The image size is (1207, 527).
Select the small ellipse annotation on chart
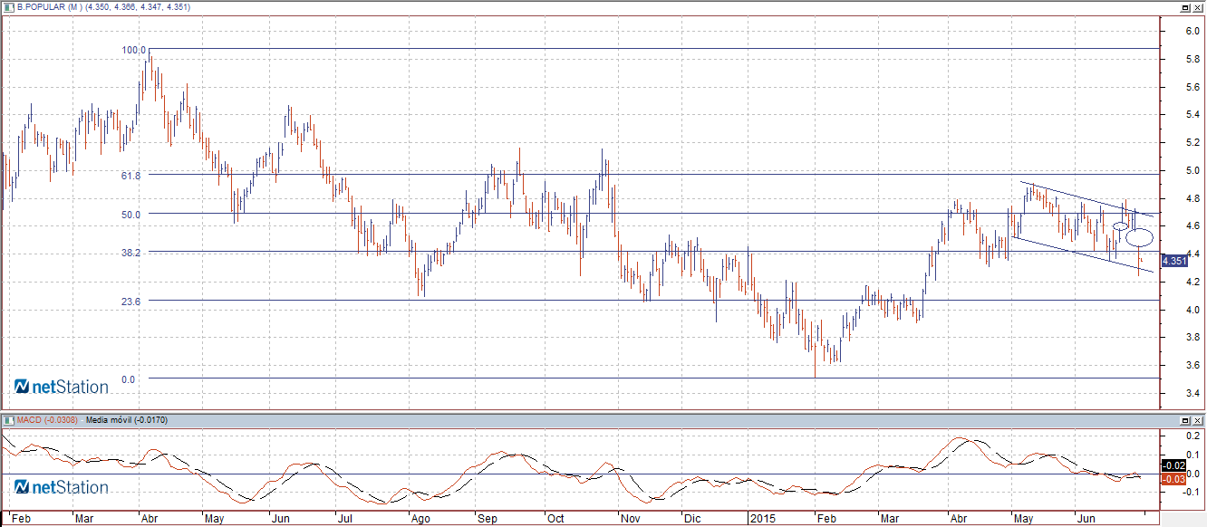[x=1120, y=225]
